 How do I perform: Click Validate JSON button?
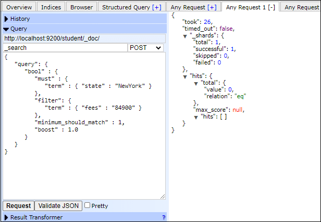click(58, 206)
